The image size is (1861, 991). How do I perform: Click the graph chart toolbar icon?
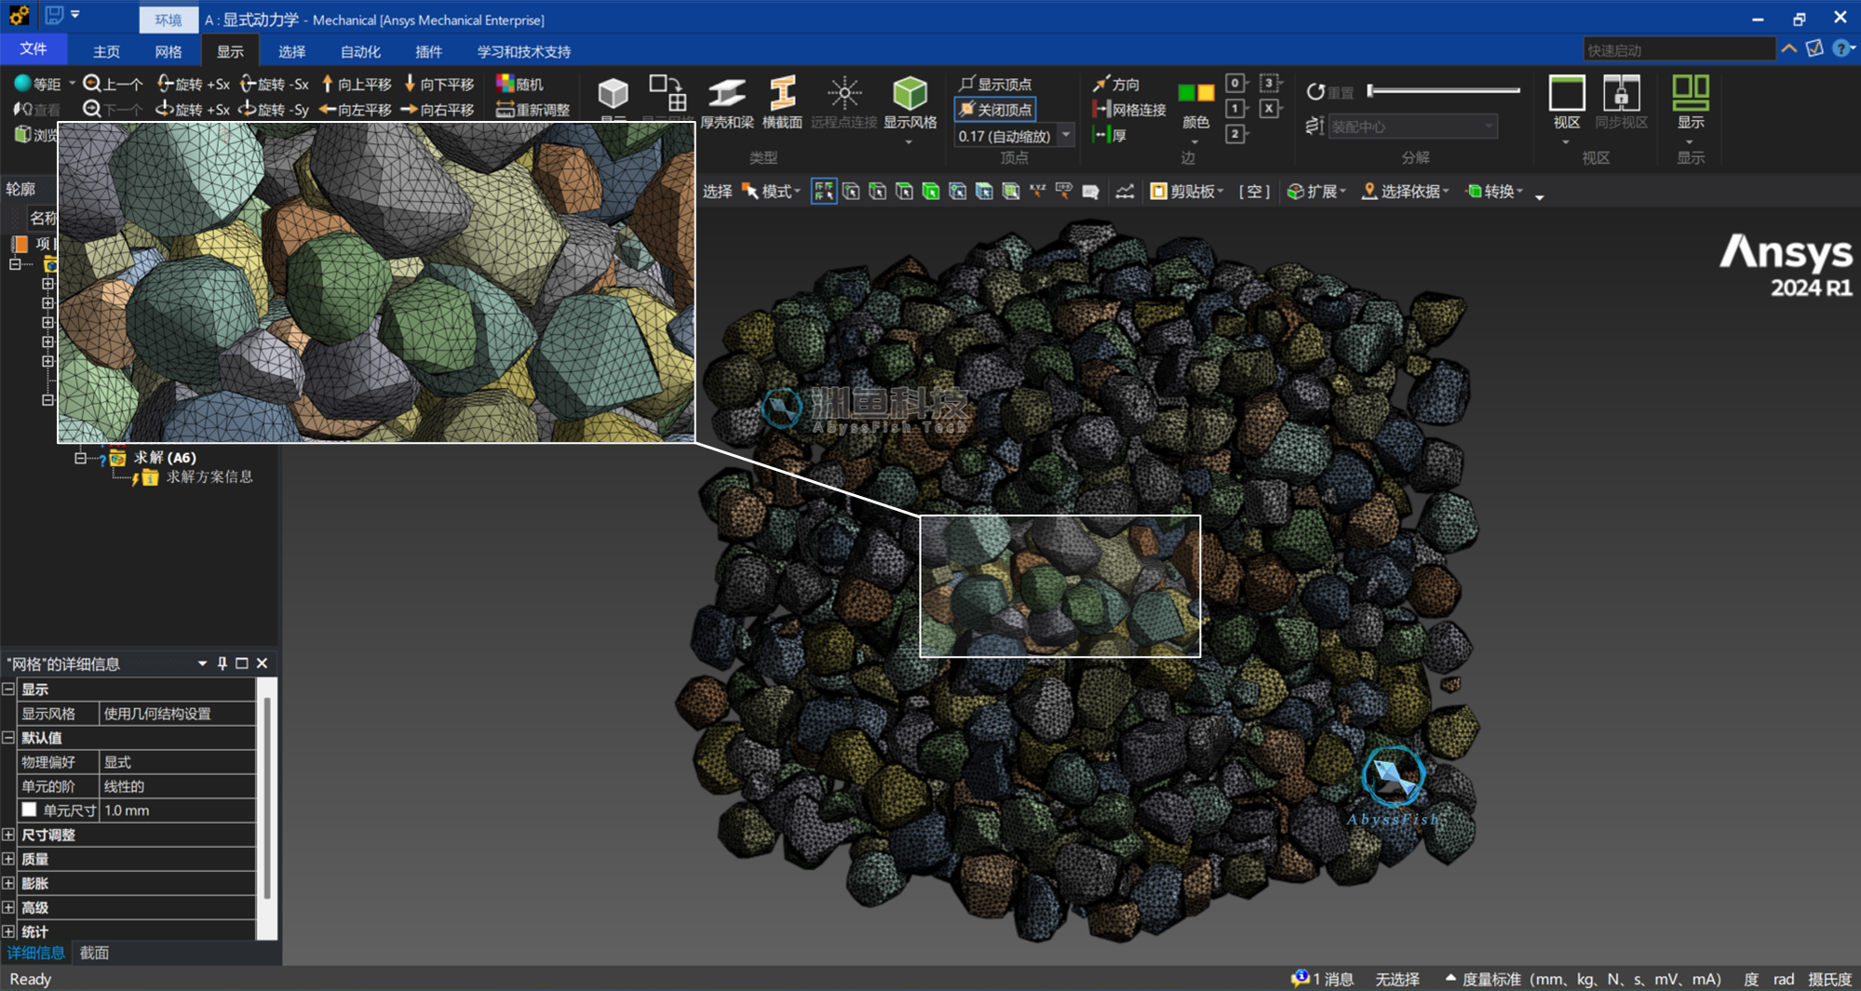click(1125, 191)
